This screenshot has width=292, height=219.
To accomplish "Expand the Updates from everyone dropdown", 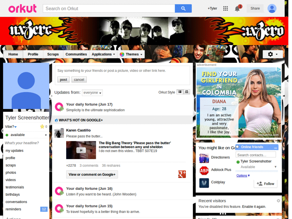I will click(92, 93).
